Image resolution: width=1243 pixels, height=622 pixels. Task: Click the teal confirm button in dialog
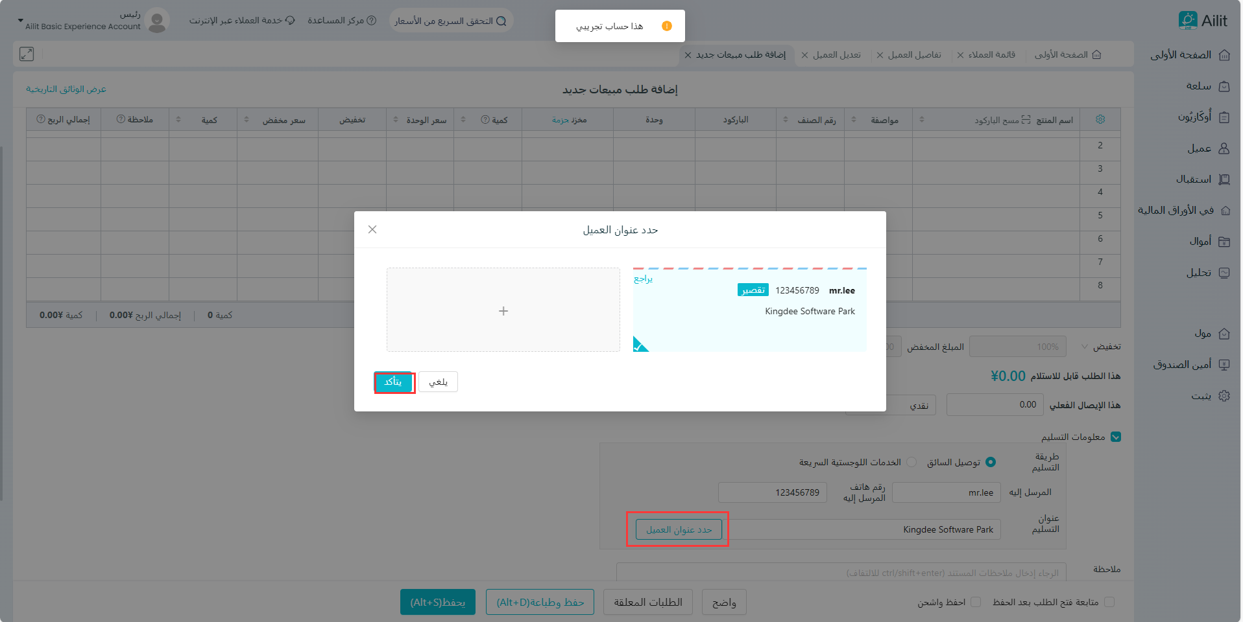(394, 382)
